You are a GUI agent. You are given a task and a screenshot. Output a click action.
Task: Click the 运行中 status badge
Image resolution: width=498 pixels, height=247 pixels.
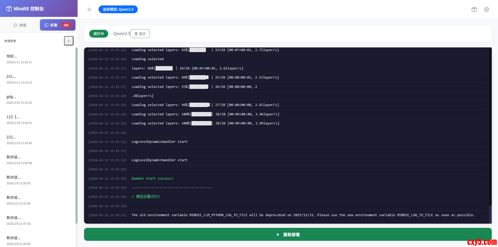(x=99, y=34)
